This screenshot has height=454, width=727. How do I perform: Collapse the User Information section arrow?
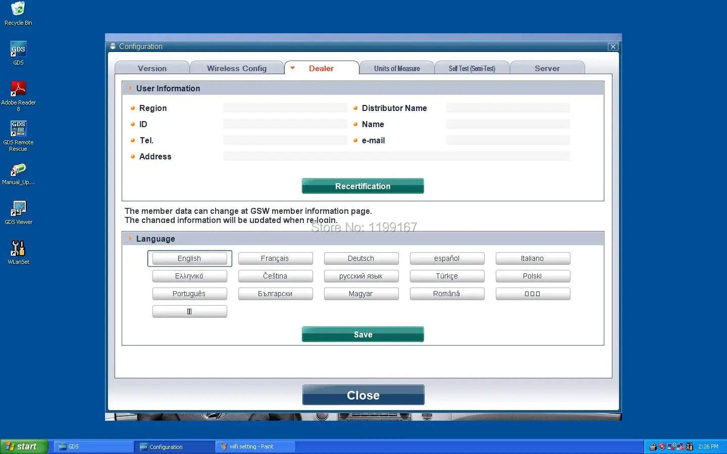coord(130,88)
